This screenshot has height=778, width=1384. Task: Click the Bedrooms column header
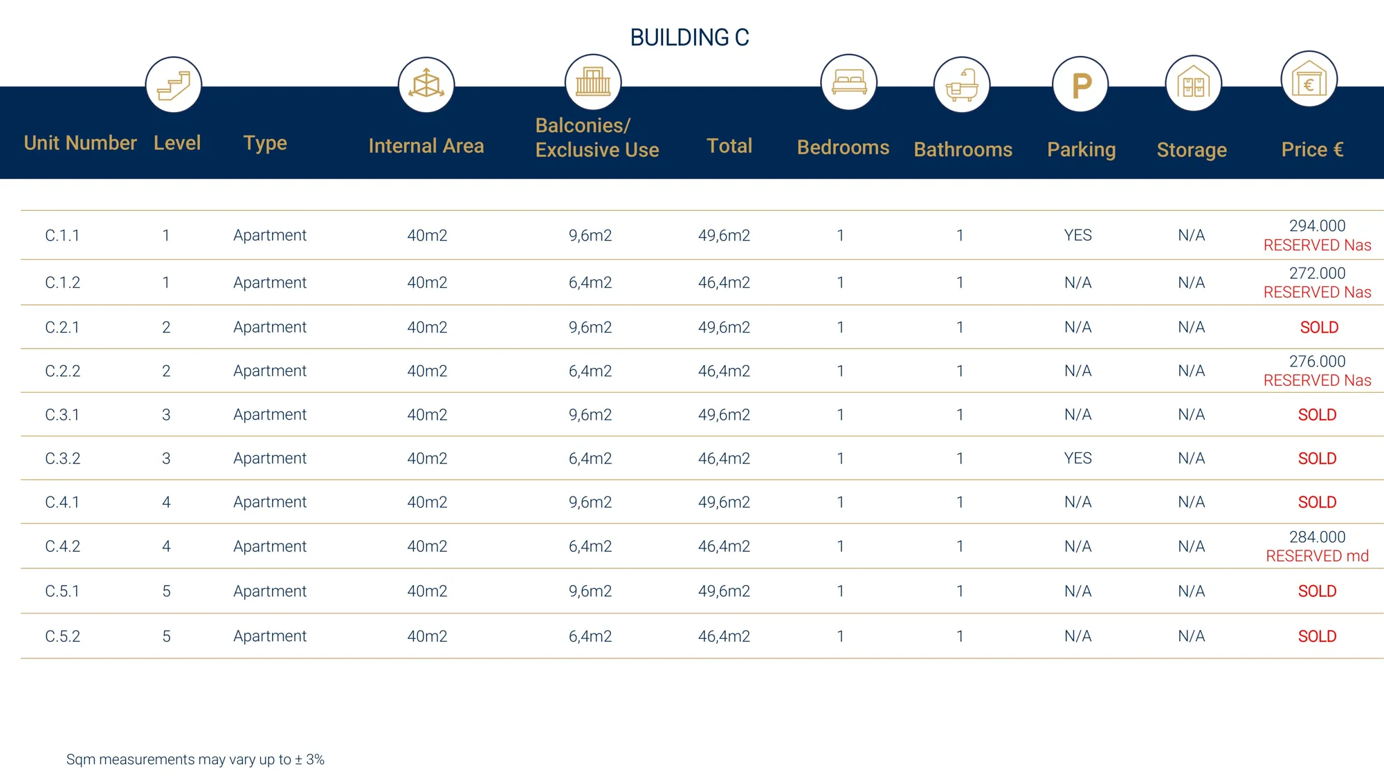pyautogui.click(x=843, y=147)
